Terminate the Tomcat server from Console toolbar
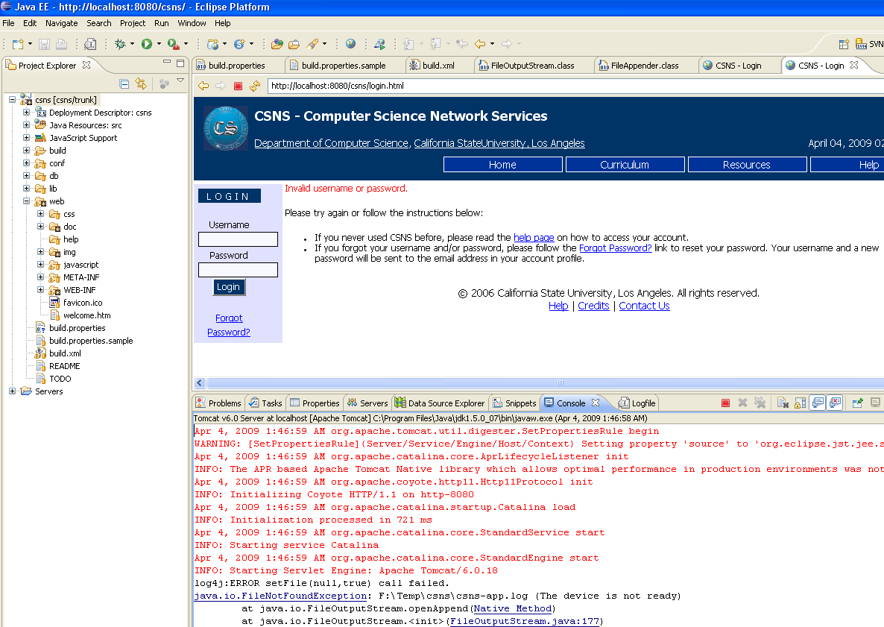 (x=725, y=403)
